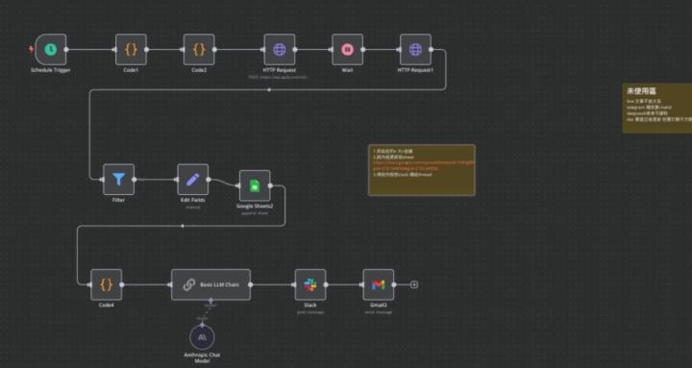This screenshot has height=368, width=692.
Task: Click the trigger lightning bolt beside Schedule Trigger
Action: click(x=31, y=49)
